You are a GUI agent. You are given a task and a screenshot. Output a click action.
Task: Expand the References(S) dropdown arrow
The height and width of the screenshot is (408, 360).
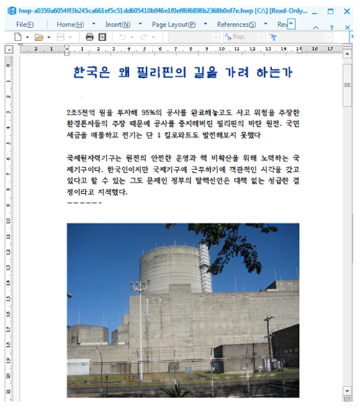point(266,24)
